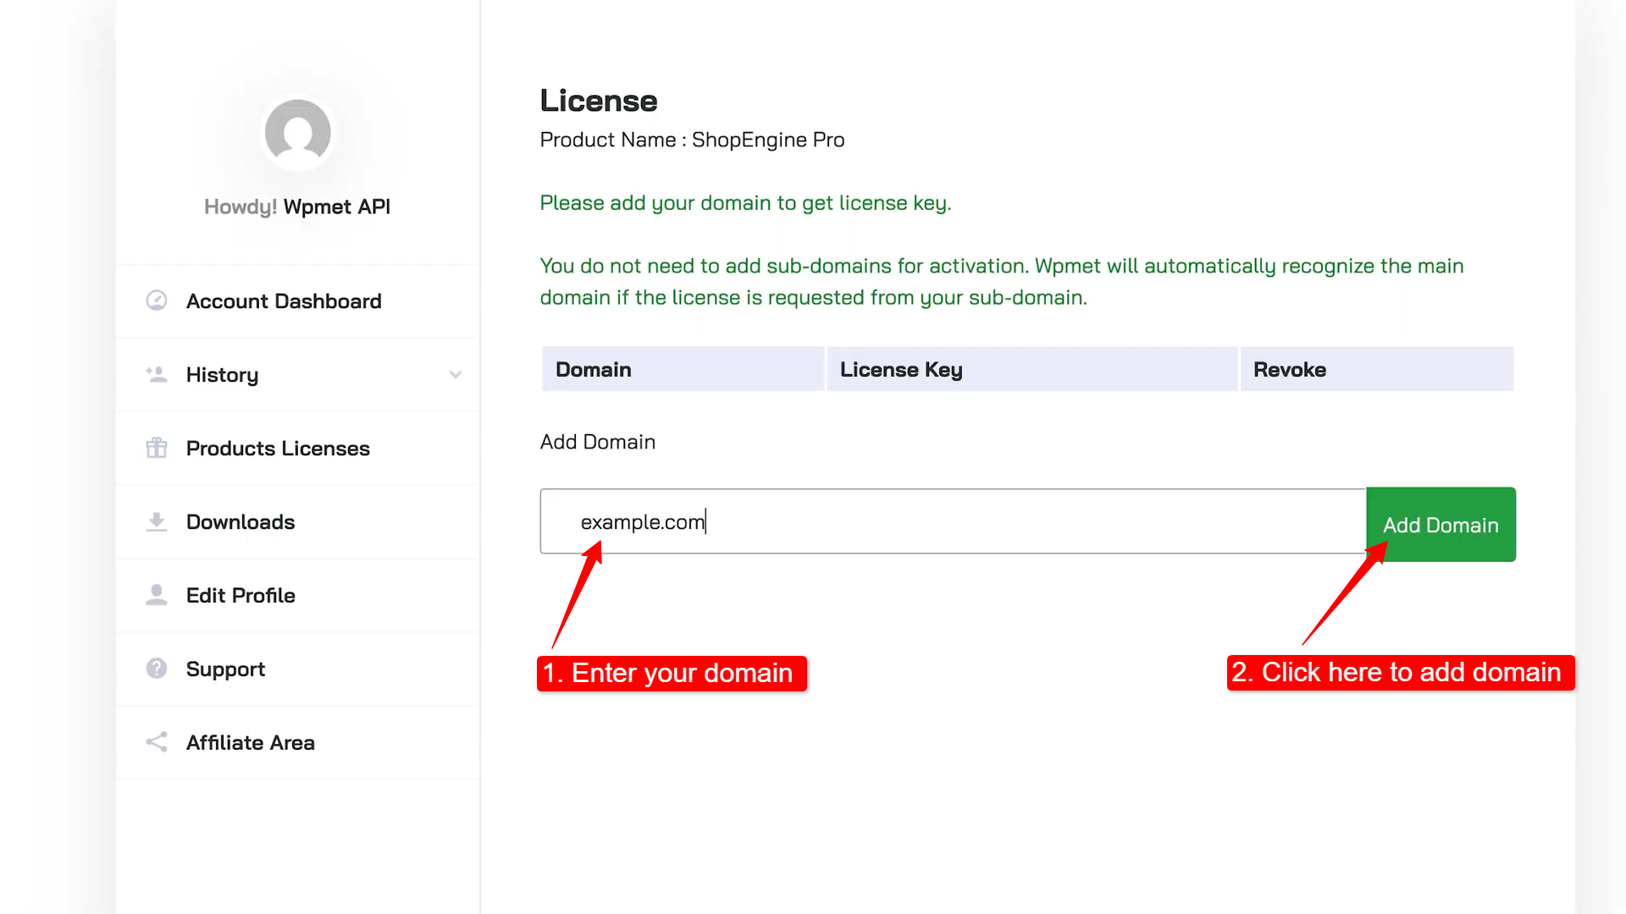The image size is (1626, 914).
Task: Click the Affiliate Area share icon
Action: (x=157, y=742)
